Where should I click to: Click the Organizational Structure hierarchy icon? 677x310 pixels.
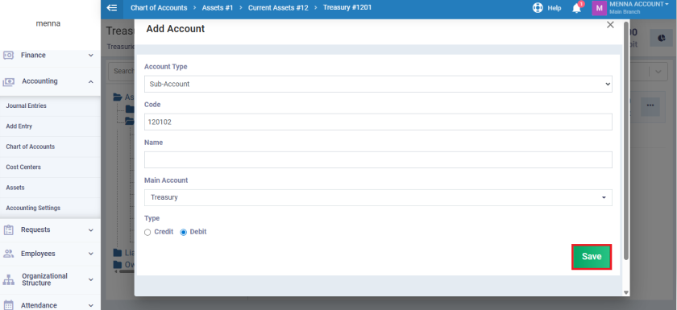(x=9, y=279)
